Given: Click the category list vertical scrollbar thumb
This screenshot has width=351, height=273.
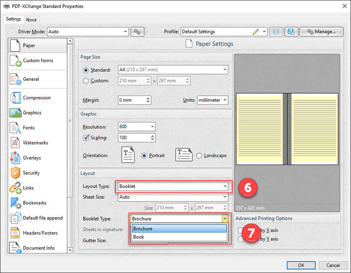Looking at the screenshot, I should 70,121.
